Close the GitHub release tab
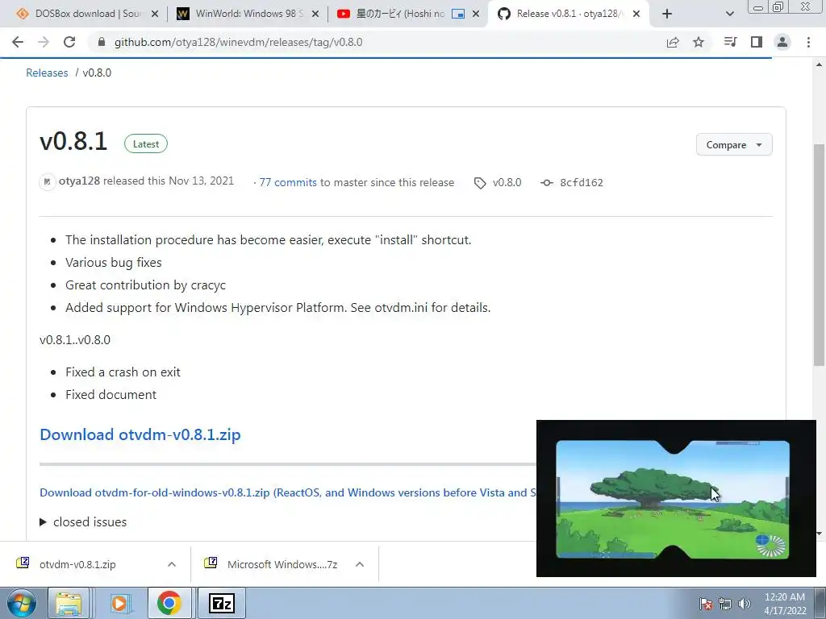Image resolution: width=826 pixels, height=619 pixels. tap(636, 15)
